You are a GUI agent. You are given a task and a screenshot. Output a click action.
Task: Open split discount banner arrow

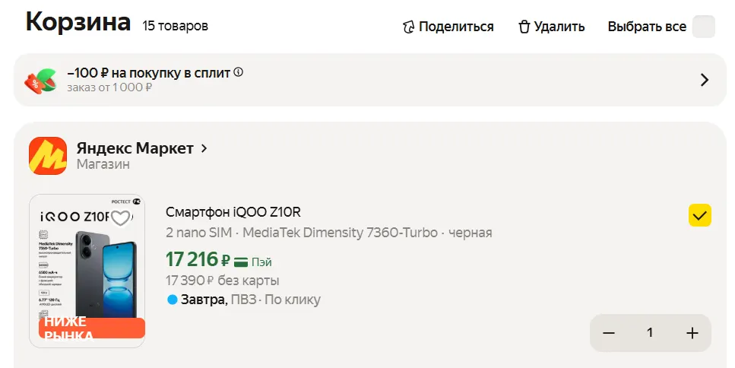pos(704,80)
